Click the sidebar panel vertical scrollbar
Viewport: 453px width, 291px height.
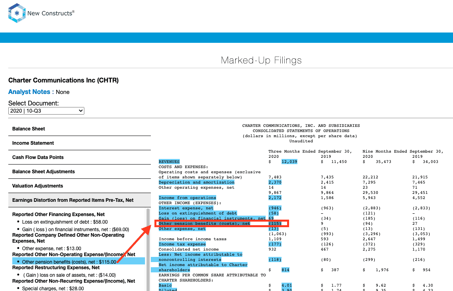148,249
